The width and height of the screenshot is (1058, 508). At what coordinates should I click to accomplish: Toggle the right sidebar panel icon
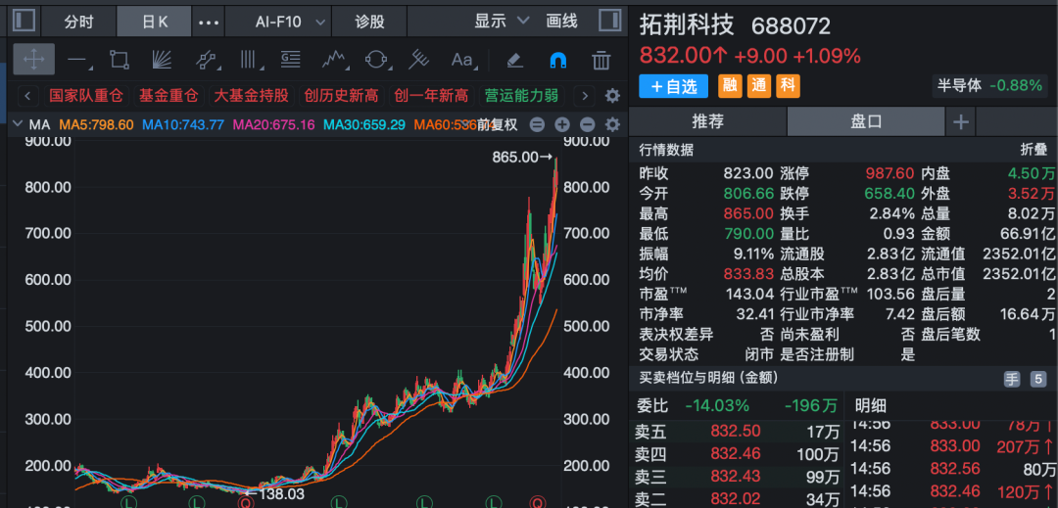(x=609, y=21)
